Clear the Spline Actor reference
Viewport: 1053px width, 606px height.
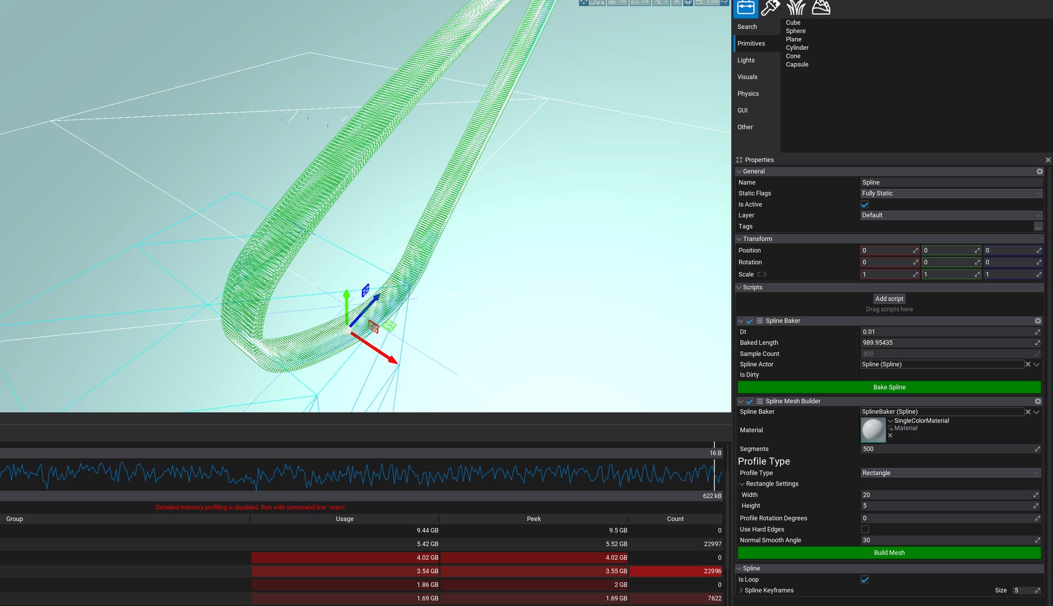pos(1028,364)
